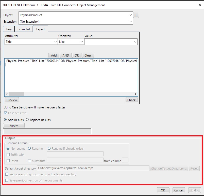This screenshot has height=196, width=204.
Task: Open the Object dropdown showing Physical Product
Action: [76, 15]
